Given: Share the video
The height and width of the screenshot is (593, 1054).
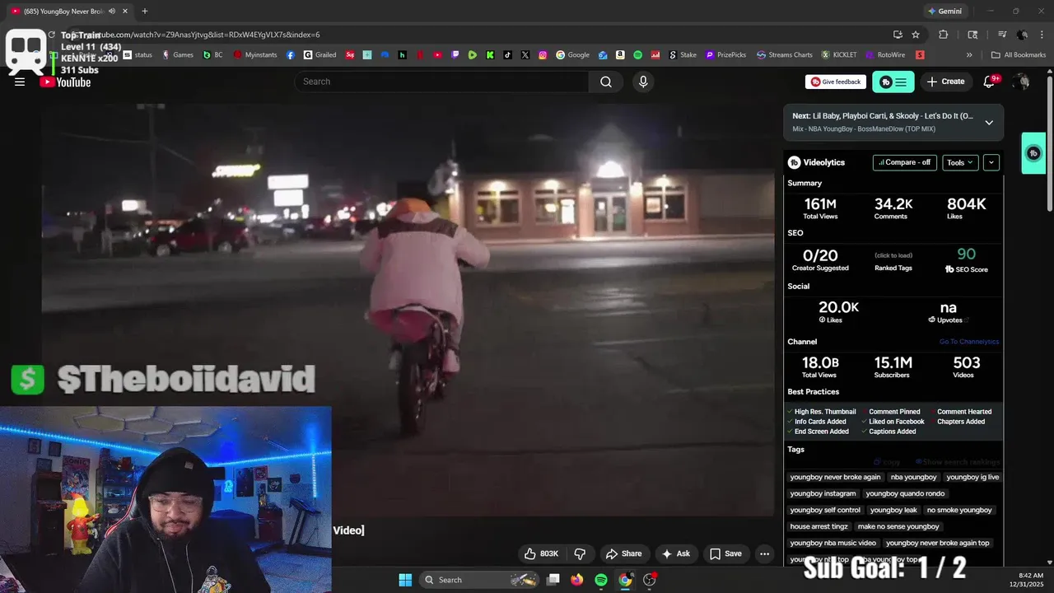Looking at the screenshot, I should click(623, 553).
